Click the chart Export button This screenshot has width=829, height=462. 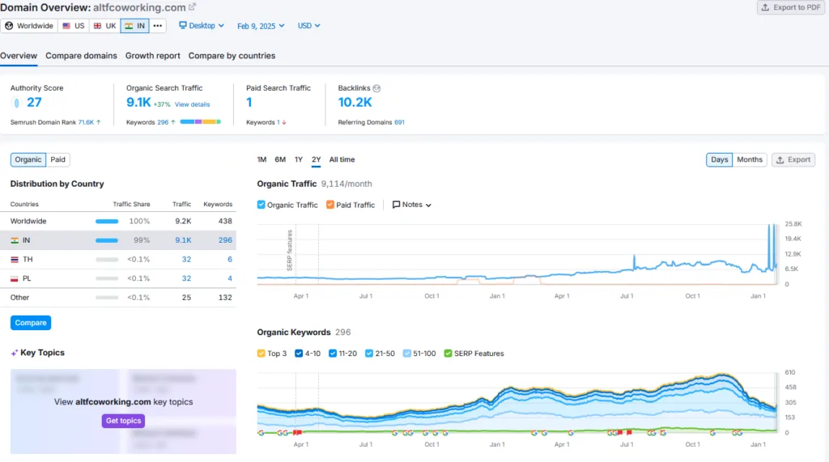tap(793, 159)
